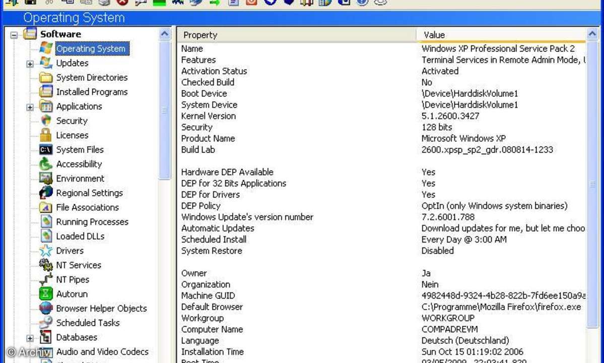This screenshot has width=604, height=363.
Task: Expand the Applications tree node
Action: (30, 107)
